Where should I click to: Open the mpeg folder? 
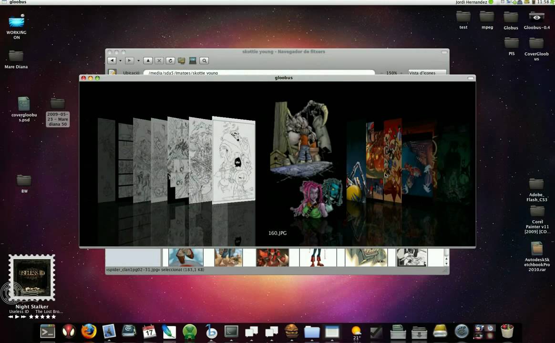pos(487,20)
